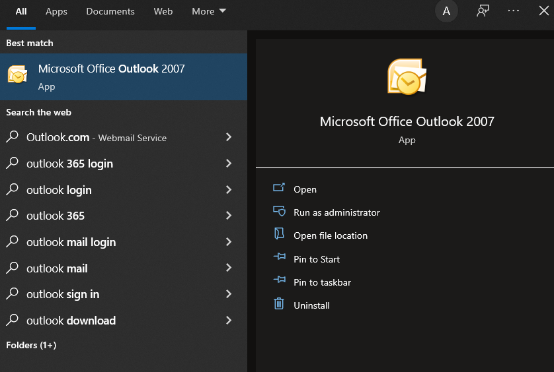Select the outlook login suggestion

pos(124,189)
